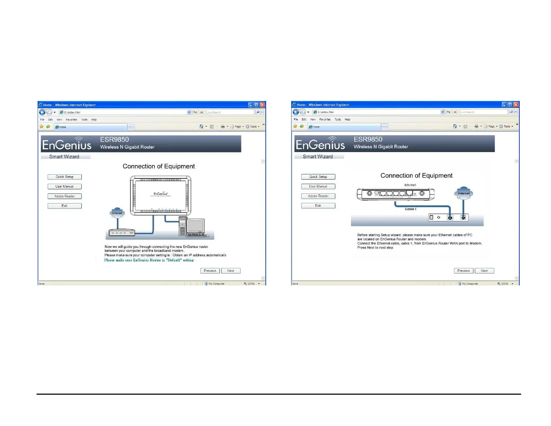Click the Forward arrow in left browser window
This screenshot has height=426, width=551.
[49, 112]
